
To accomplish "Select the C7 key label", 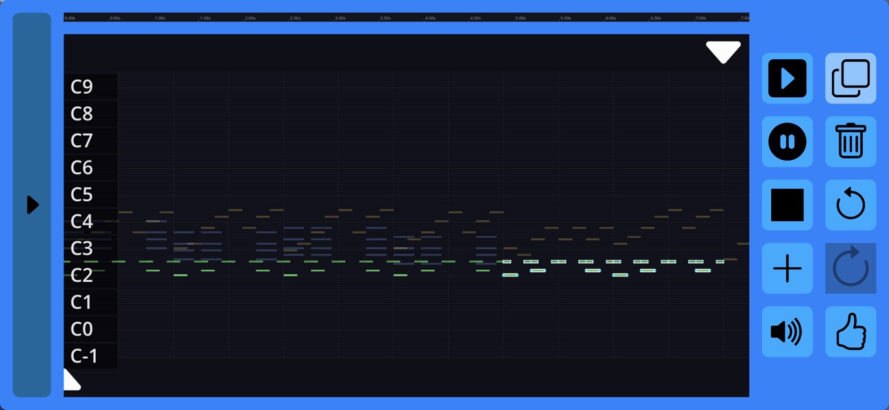I will (x=82, y=141).
